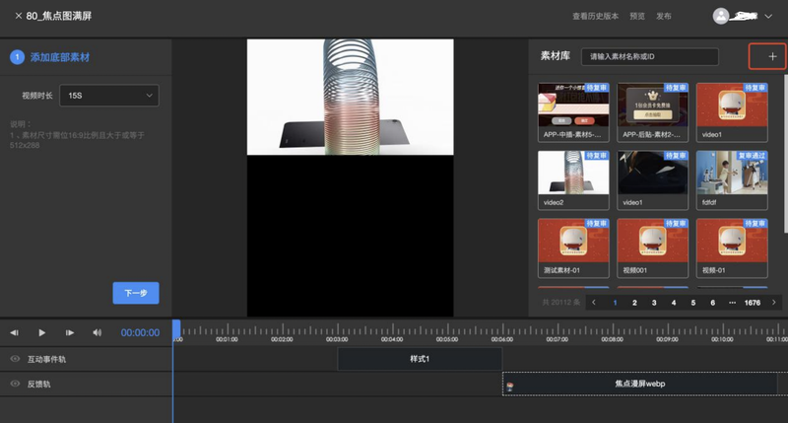Select the 焦点漫屏webp clip on timeline
The image size is (788, 423).
[x=639, y=384]
